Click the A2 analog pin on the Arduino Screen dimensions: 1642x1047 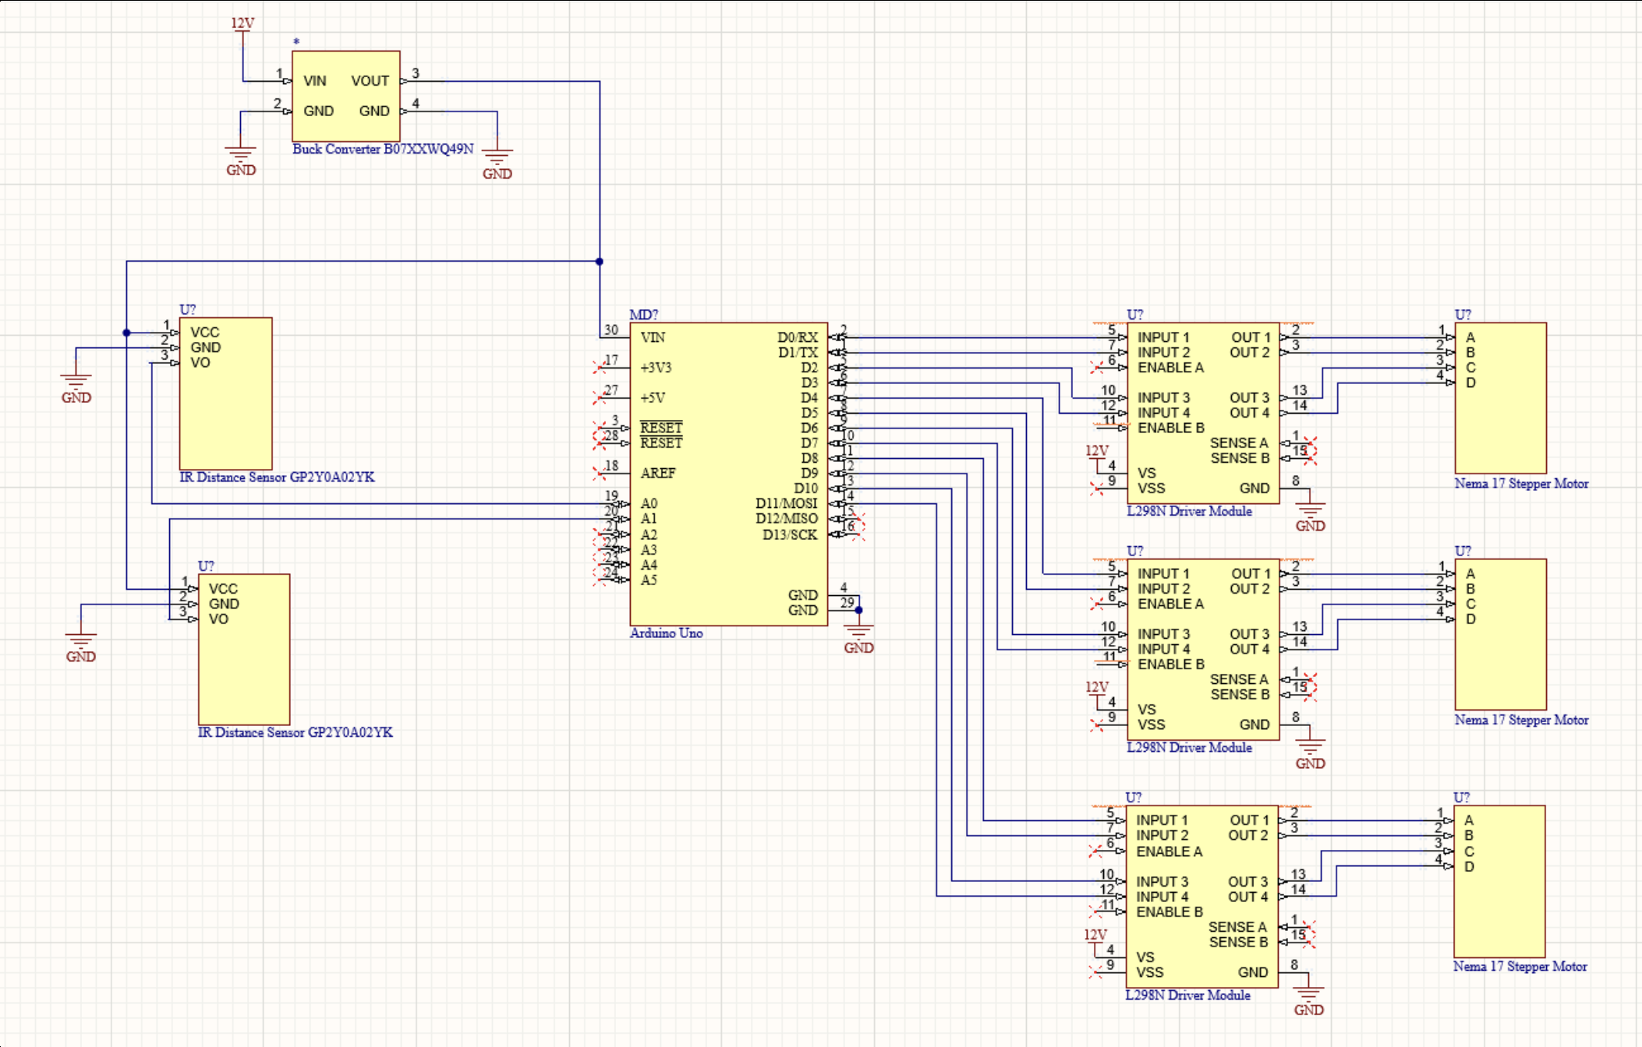pos(649,534)
